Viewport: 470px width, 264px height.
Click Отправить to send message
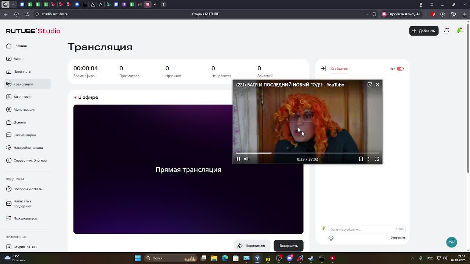coord(398,238)
